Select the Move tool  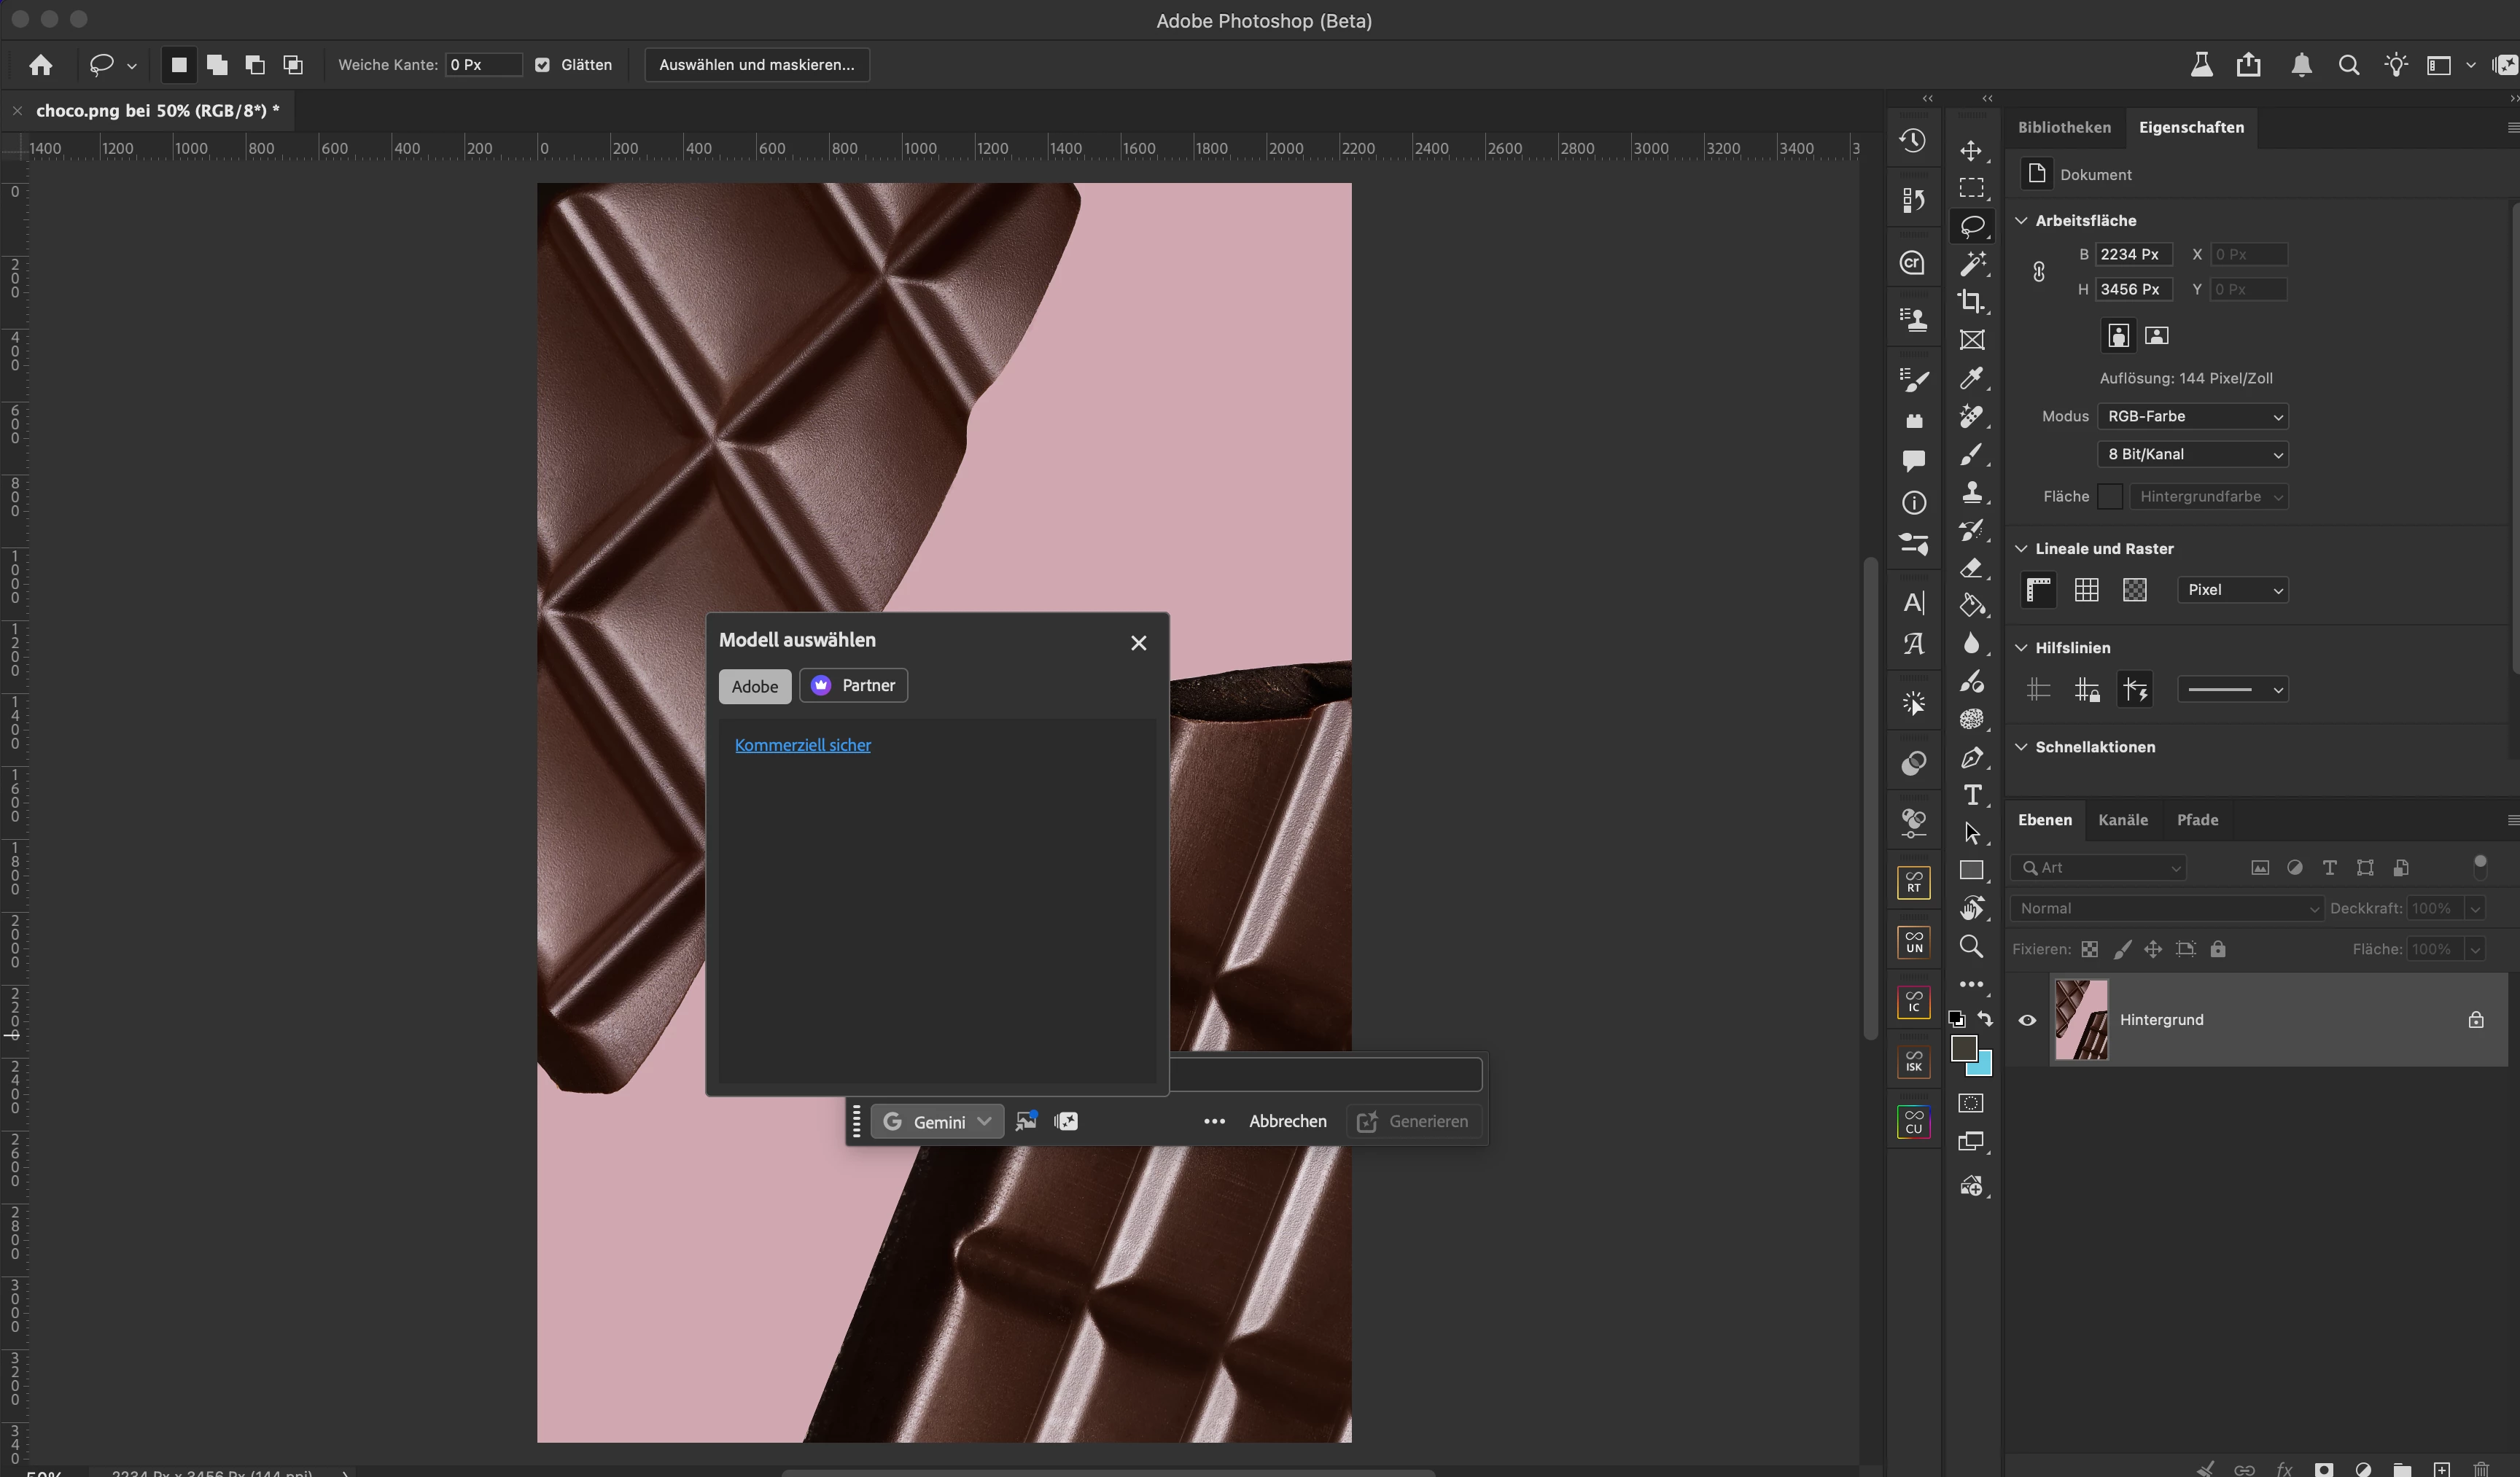1971,151
